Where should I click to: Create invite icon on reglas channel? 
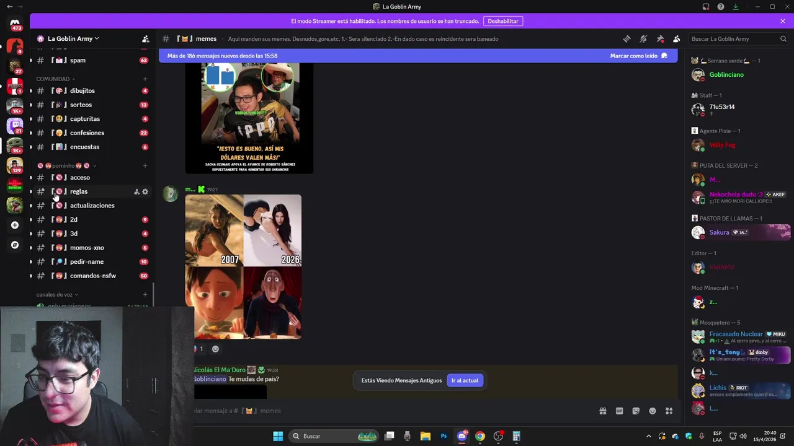[x=136, y=191]
